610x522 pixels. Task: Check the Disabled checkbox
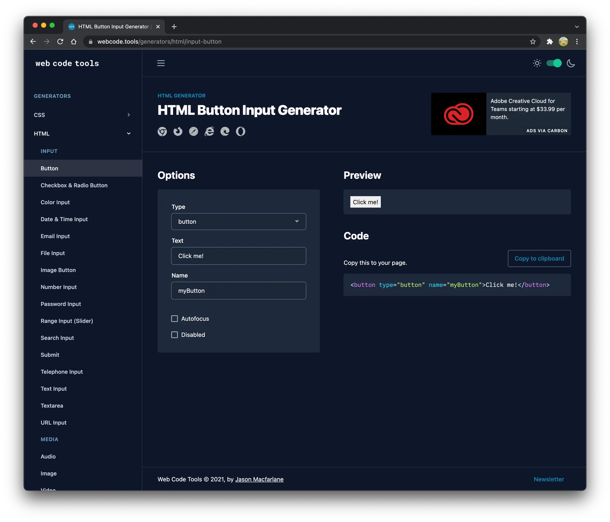click(175, 335)
